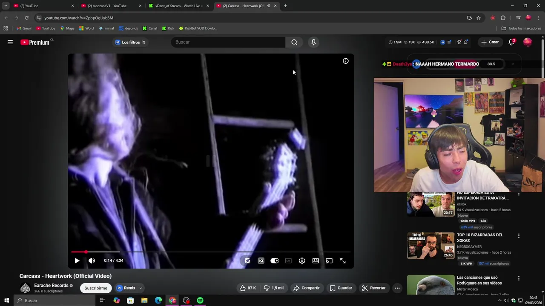Open a new browser tab
This screenshot has width=545, height=306.
pyautogui.click(x=285, y=6)
